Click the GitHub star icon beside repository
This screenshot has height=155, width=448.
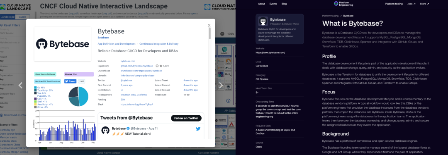coord(161,66)
